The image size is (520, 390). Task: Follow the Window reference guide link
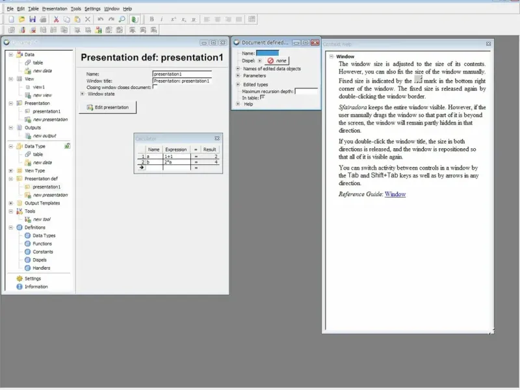tap(395, 194)
